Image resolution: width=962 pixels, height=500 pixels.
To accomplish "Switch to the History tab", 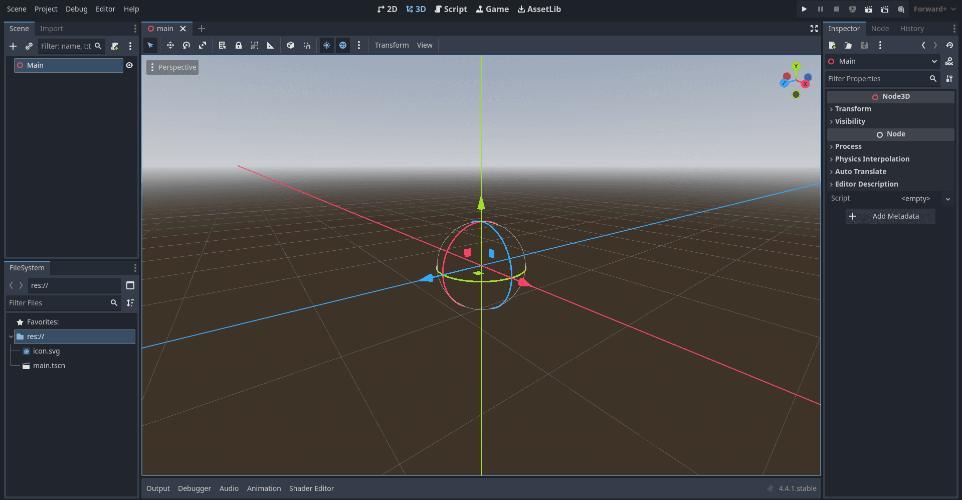I will coord(912,29).
